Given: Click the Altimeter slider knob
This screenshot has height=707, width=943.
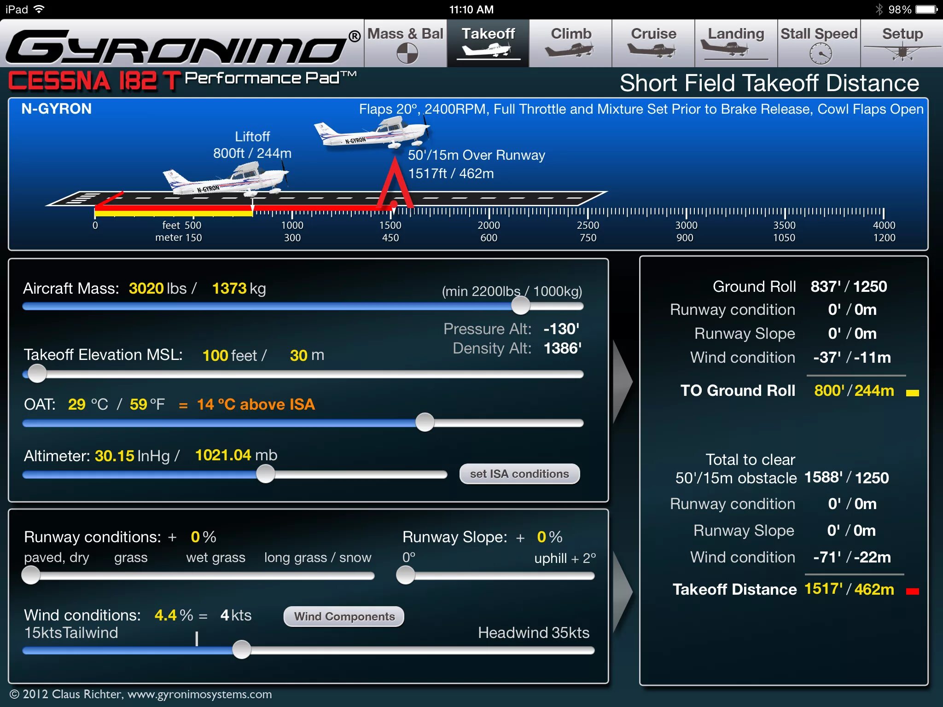Looking at the screenshot, I should [265, 474].
